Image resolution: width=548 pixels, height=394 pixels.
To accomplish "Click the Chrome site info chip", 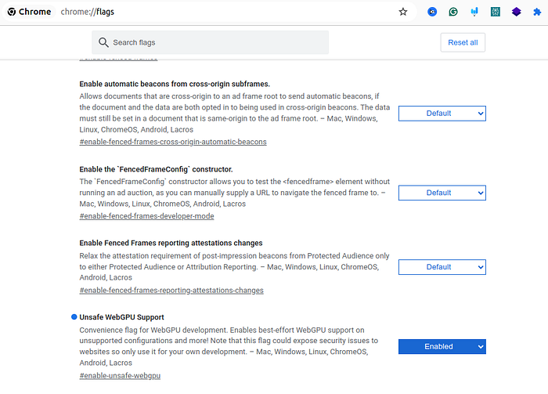I will (30, 12).
